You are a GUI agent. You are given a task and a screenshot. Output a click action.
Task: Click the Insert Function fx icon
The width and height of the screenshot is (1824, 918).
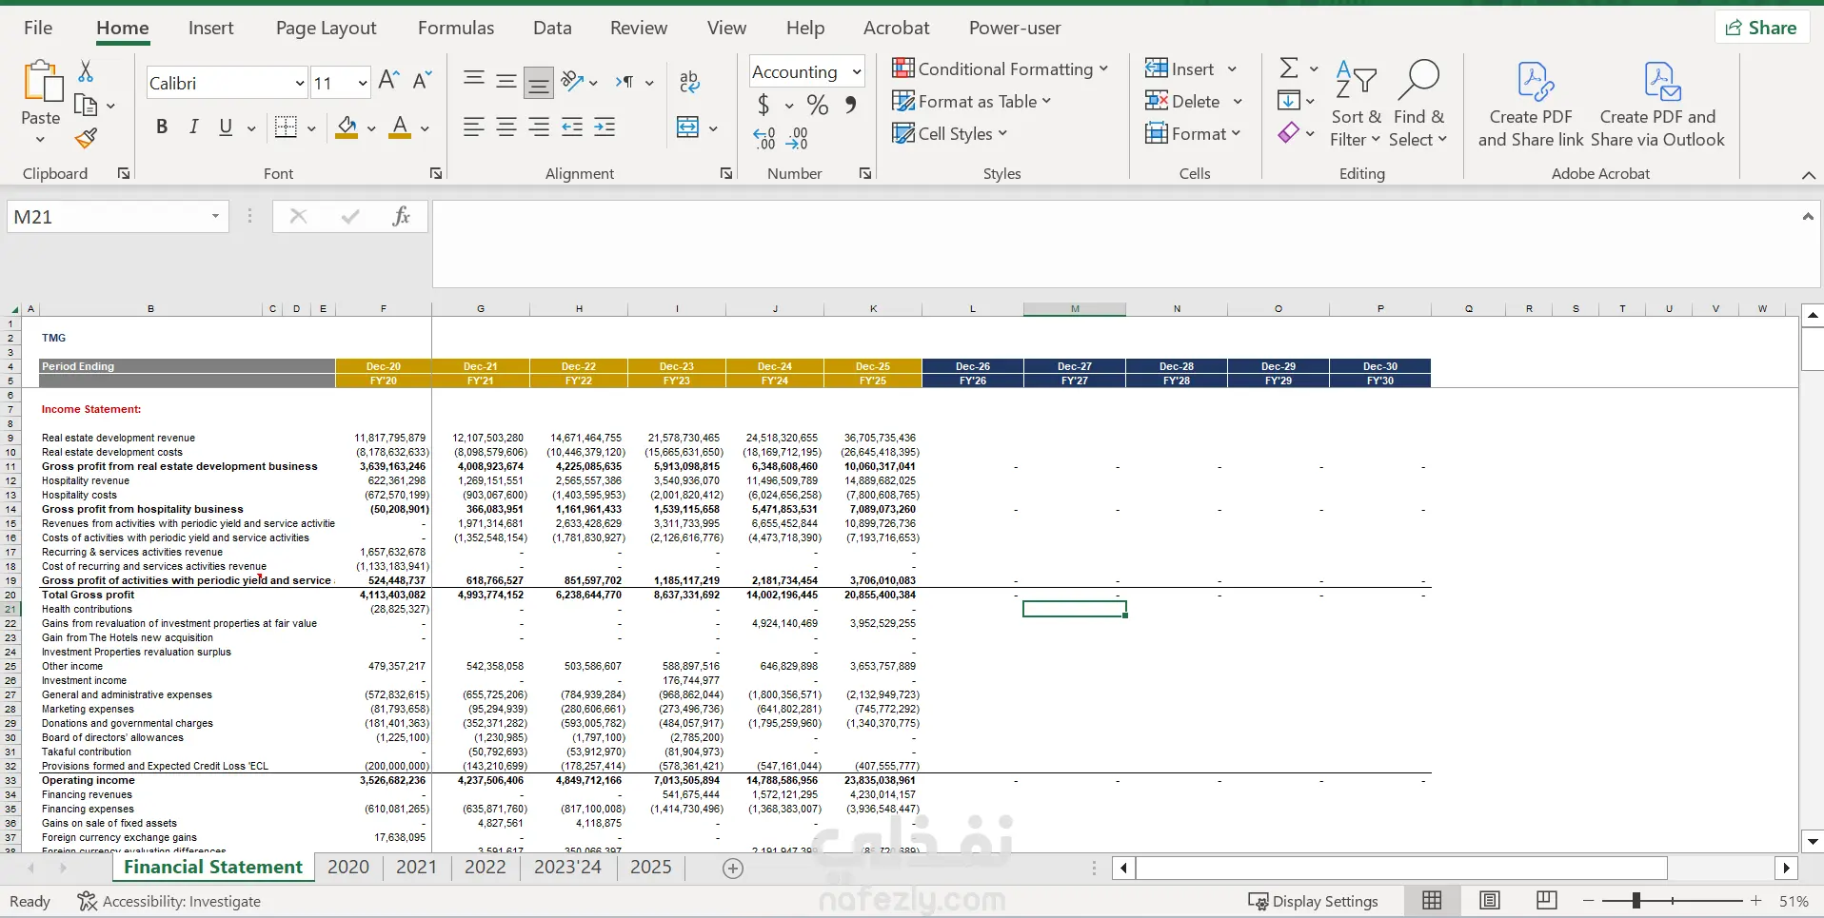coord(401,217)
